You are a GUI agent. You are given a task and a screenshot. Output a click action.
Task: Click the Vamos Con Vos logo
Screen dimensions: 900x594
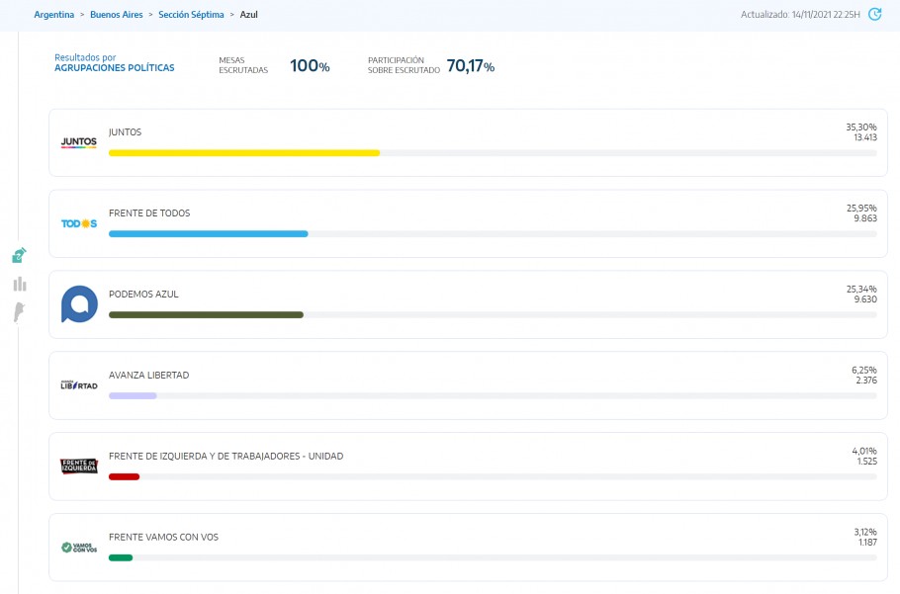[x=79, y=548]
